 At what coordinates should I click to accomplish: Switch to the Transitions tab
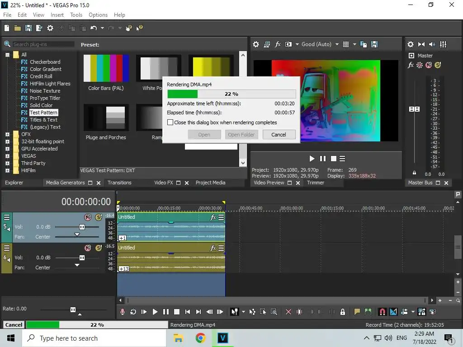(119, 183)
